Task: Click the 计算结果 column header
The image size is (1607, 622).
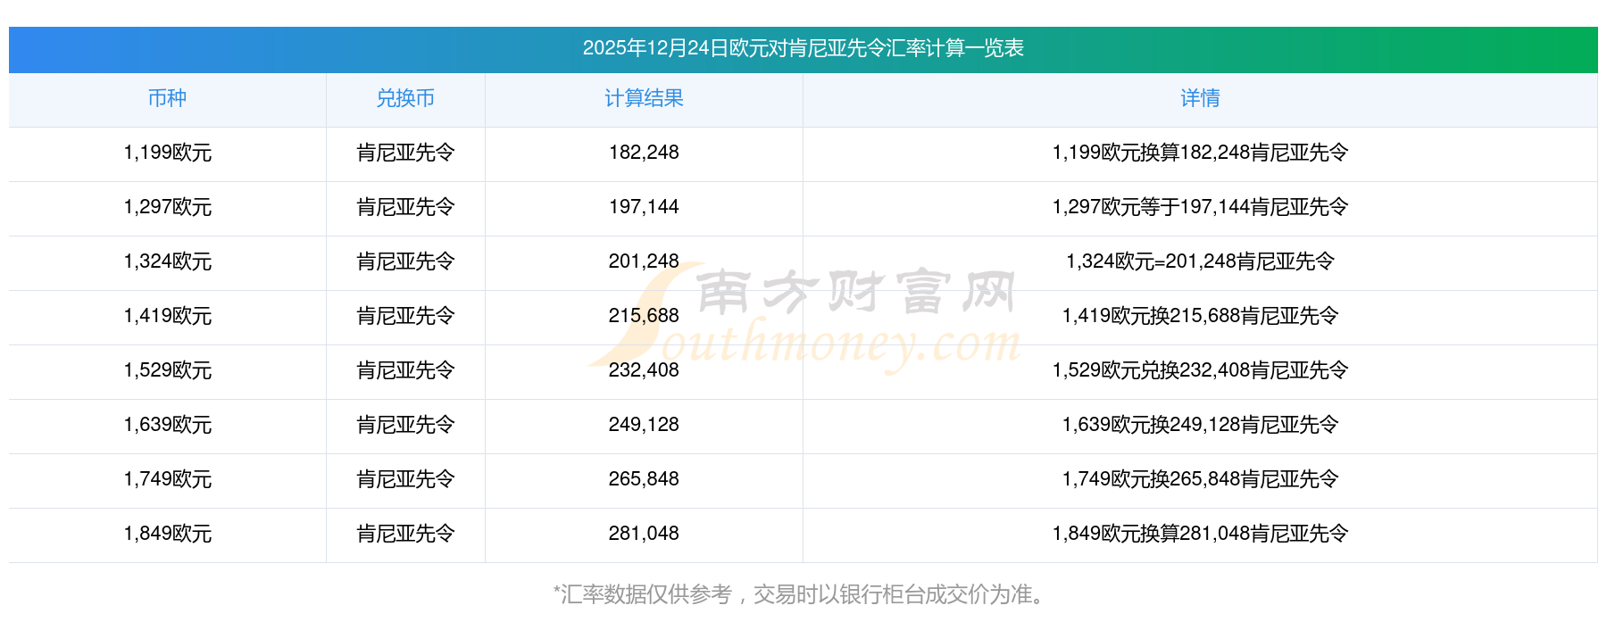Action: pyautogui.click(x=644, y=98)
